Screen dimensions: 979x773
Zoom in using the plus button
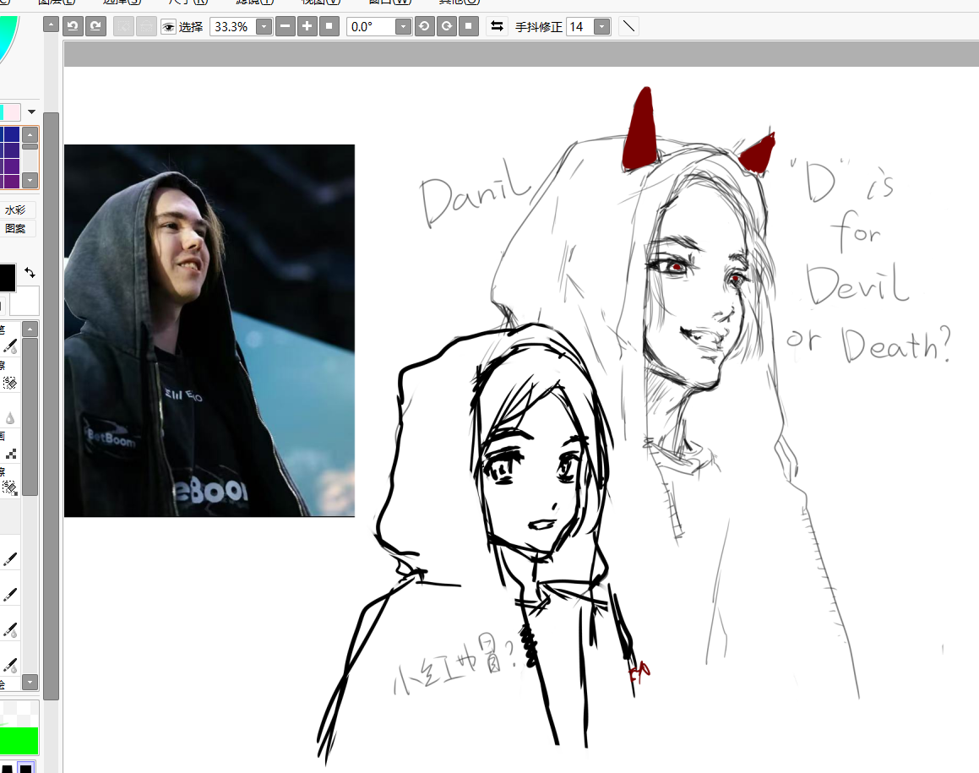(x=307, y=26)
